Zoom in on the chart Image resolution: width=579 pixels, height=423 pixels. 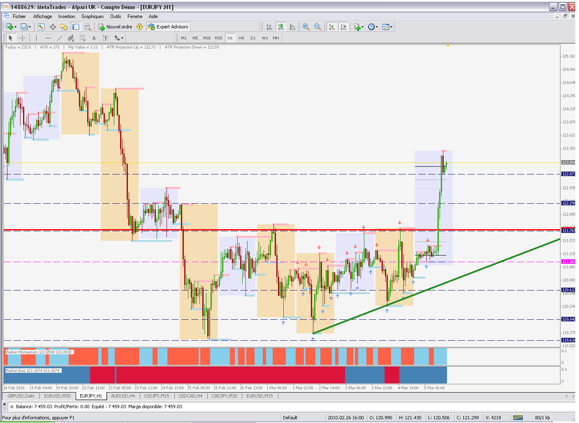pos(306,27)
